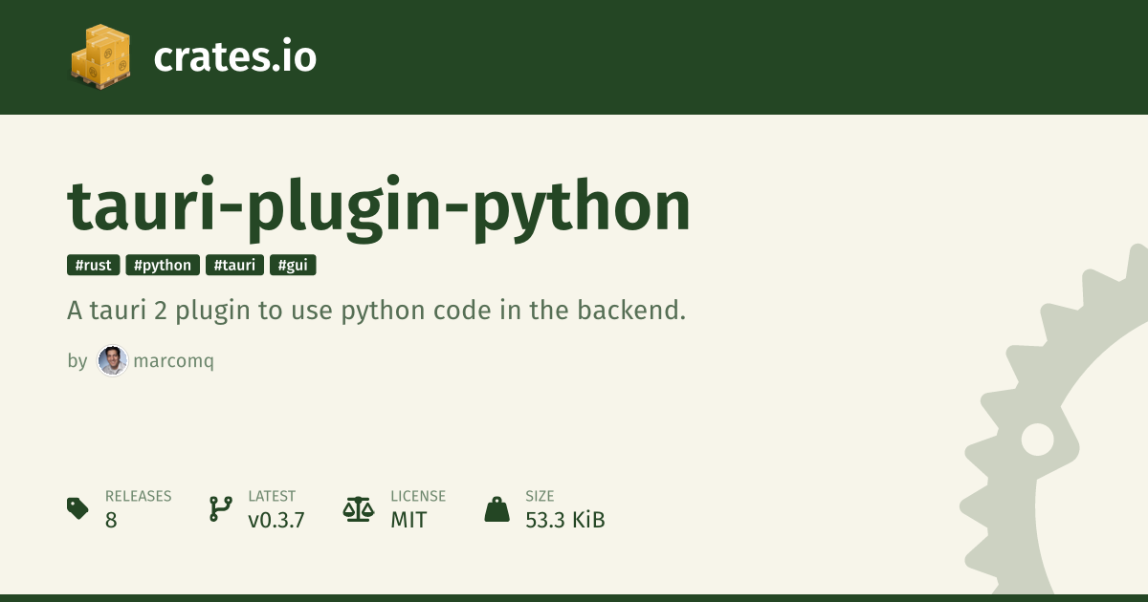Viewport: 1148px width, 602px height.
Task: Click the crate description text
Action: [x=377, y=311]
